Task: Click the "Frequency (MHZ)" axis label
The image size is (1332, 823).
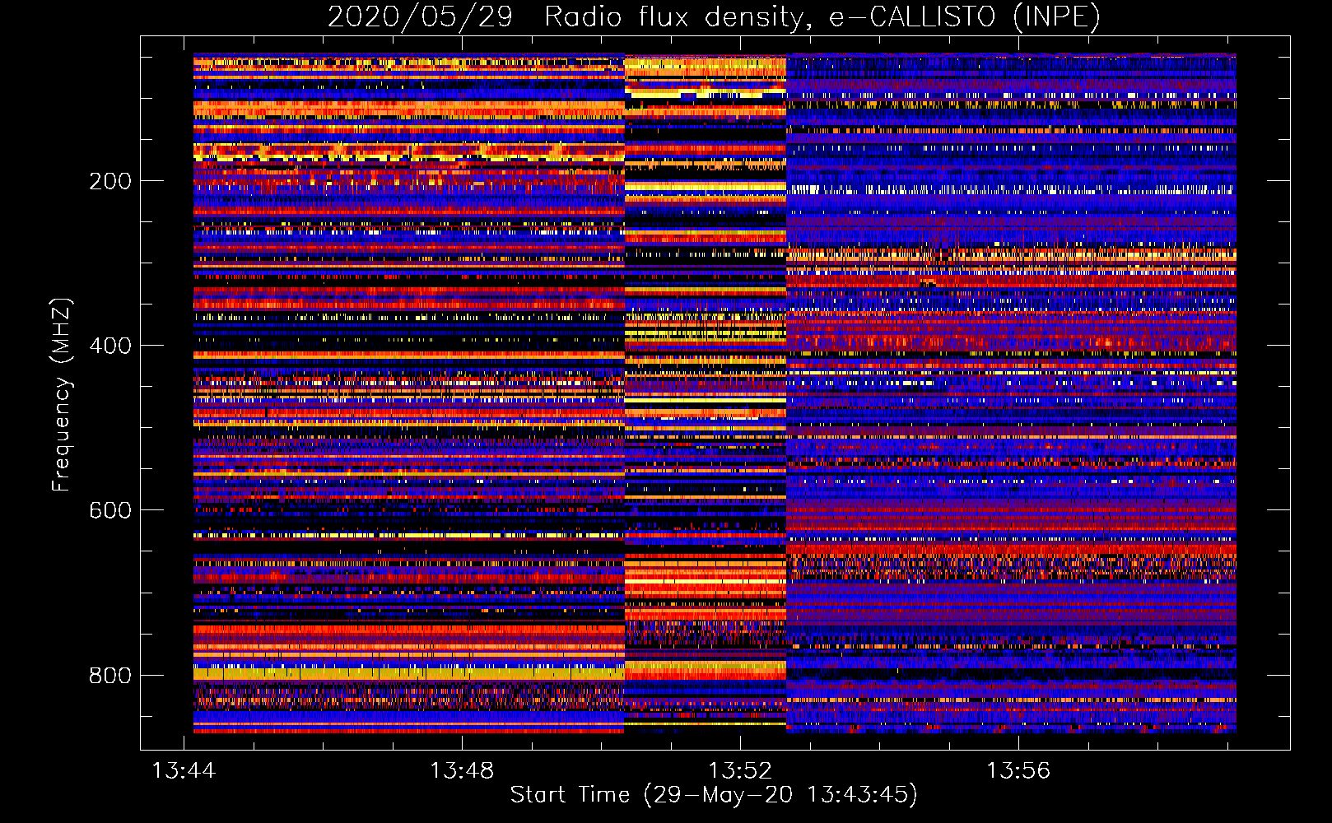Action: [61, 395]
